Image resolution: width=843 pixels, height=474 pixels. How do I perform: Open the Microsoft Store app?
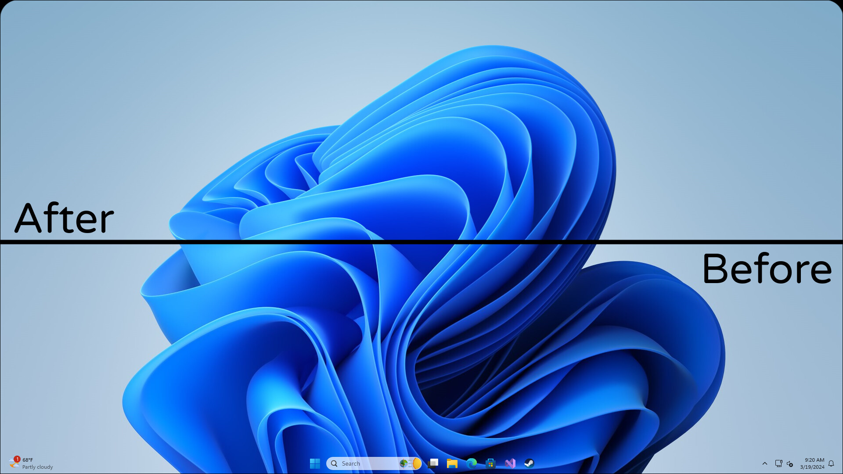coord(490,463)
